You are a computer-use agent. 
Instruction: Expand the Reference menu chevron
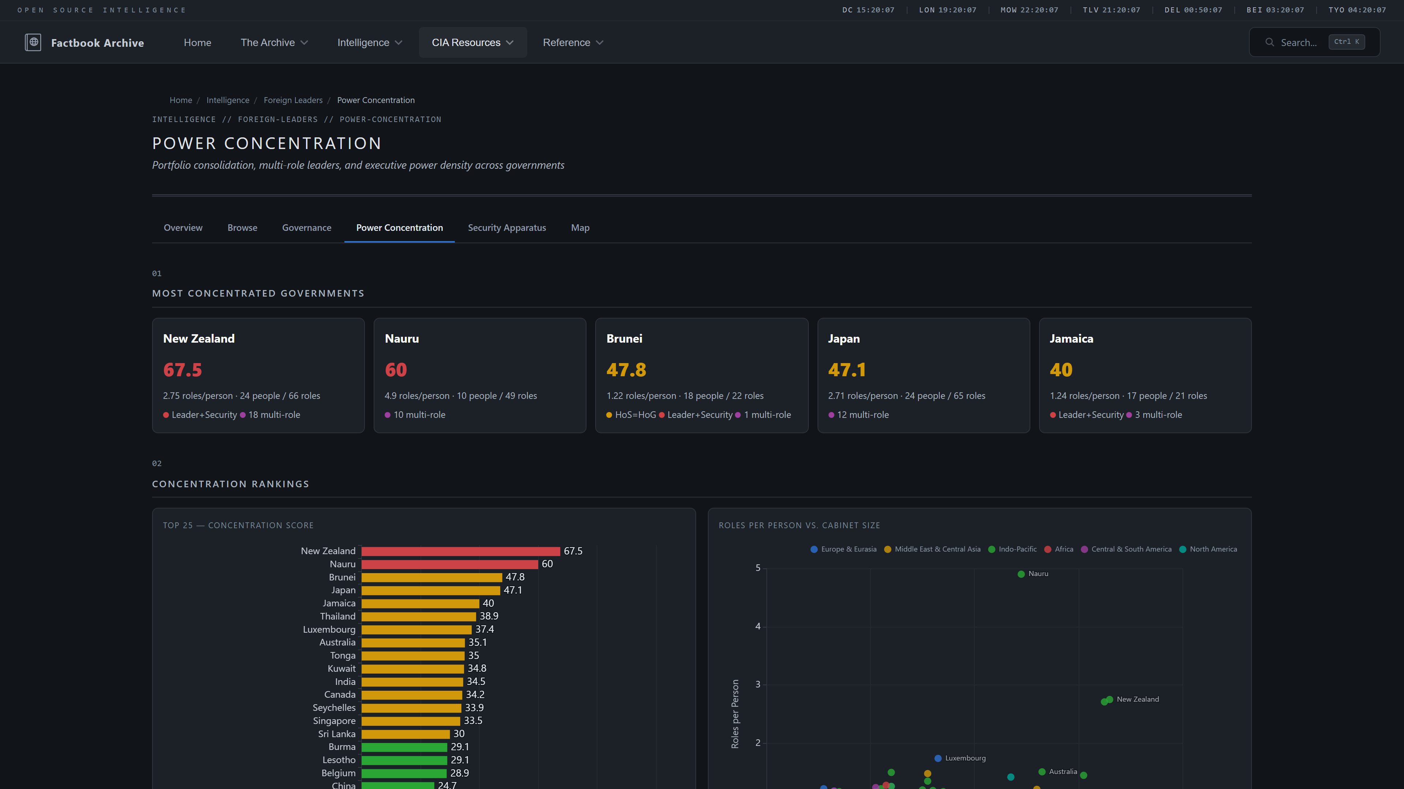600,42
